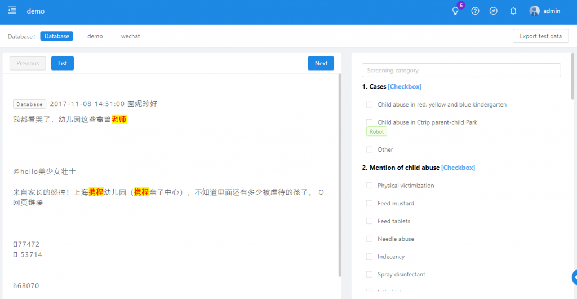The image size is (577, 299).
Task: Open the compass navigation icon
Action: point(494,11)
